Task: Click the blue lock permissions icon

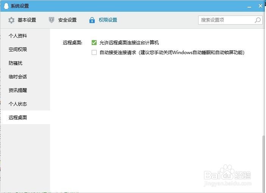Action: tap(92, 20)
